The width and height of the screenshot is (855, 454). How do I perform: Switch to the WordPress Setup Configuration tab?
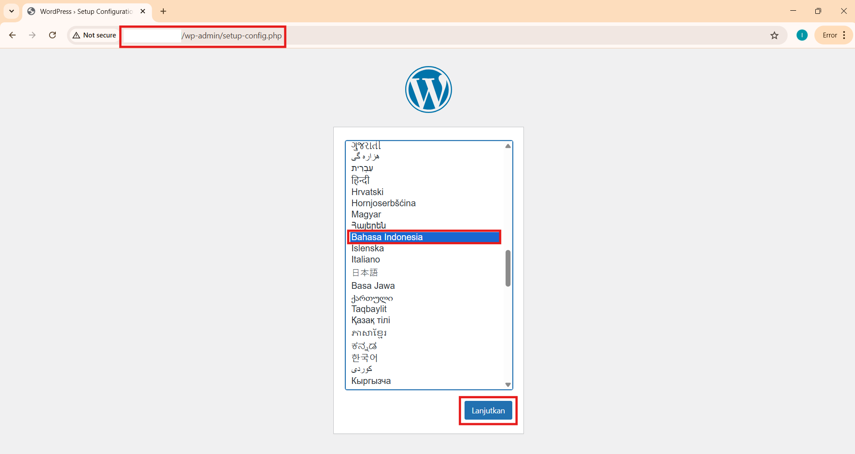click(80, 11)
